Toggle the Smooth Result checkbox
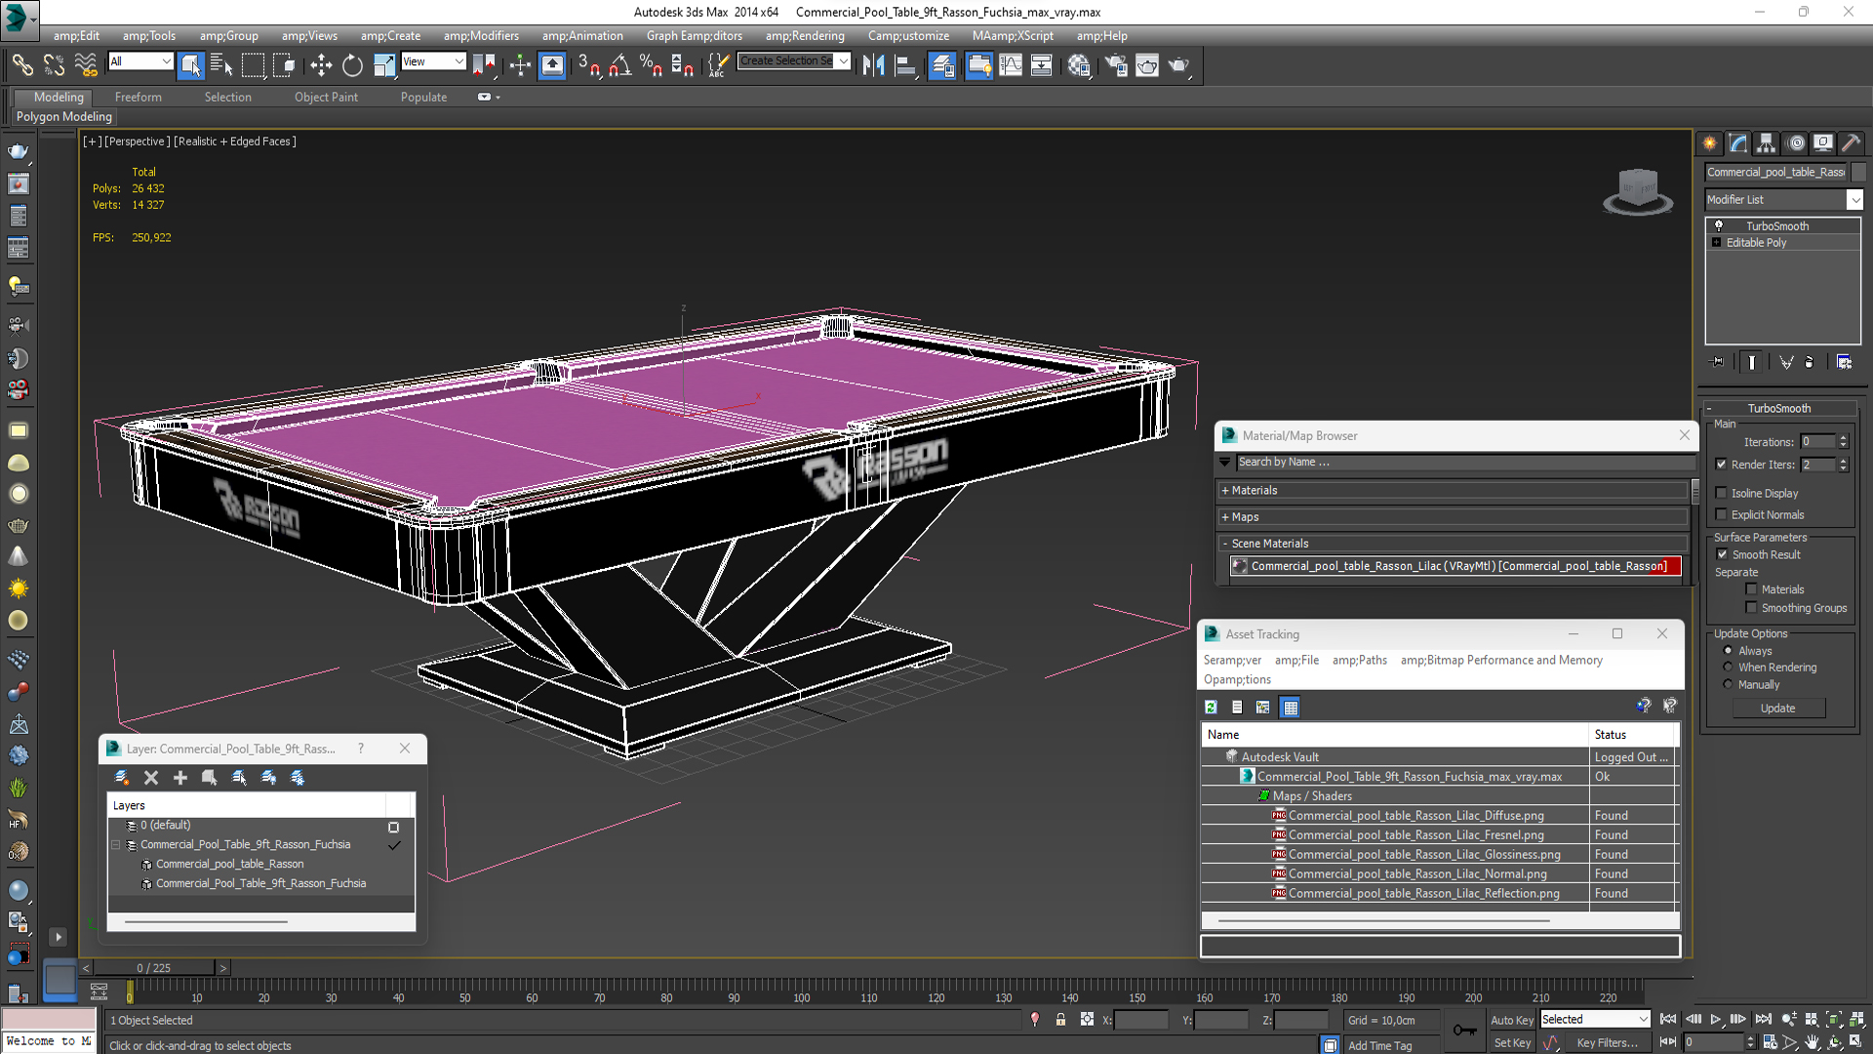The width and height of the screenshot is (1873, 1054). (x=1722, y=554)
